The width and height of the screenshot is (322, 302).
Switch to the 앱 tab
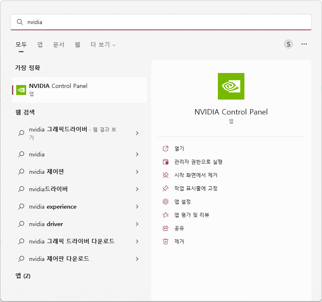pos(40,44)
